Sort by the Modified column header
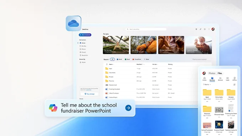Image resolution: width=242 pixels, height=136 pixels. pyautogui.click(x=140, y=64)
